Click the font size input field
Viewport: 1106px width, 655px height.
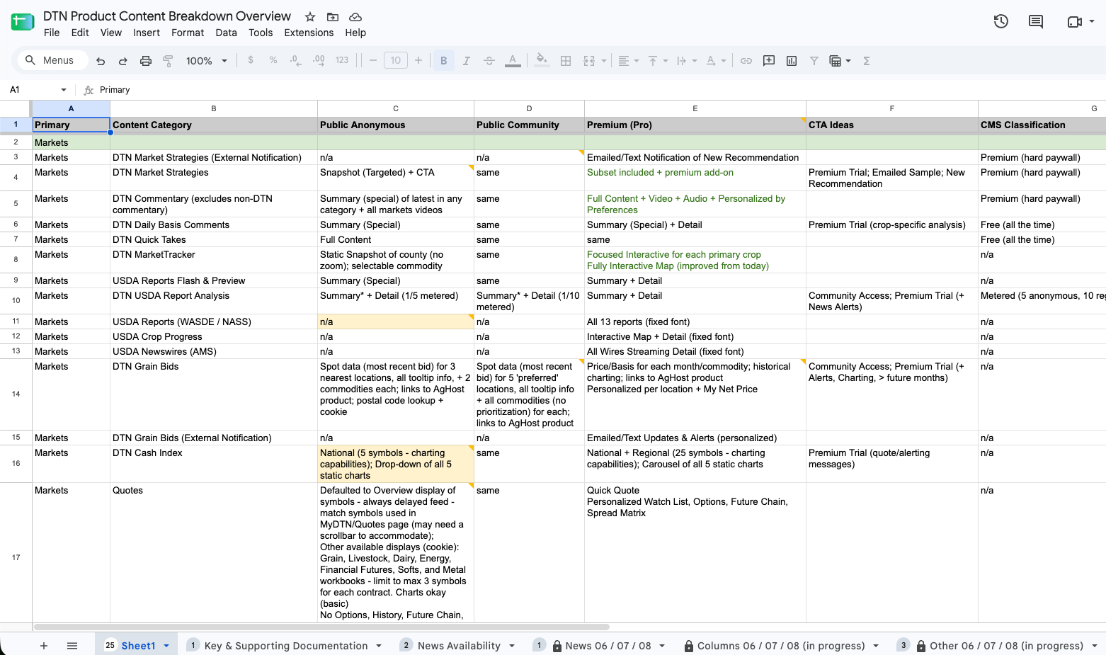[x=396, y=61]
